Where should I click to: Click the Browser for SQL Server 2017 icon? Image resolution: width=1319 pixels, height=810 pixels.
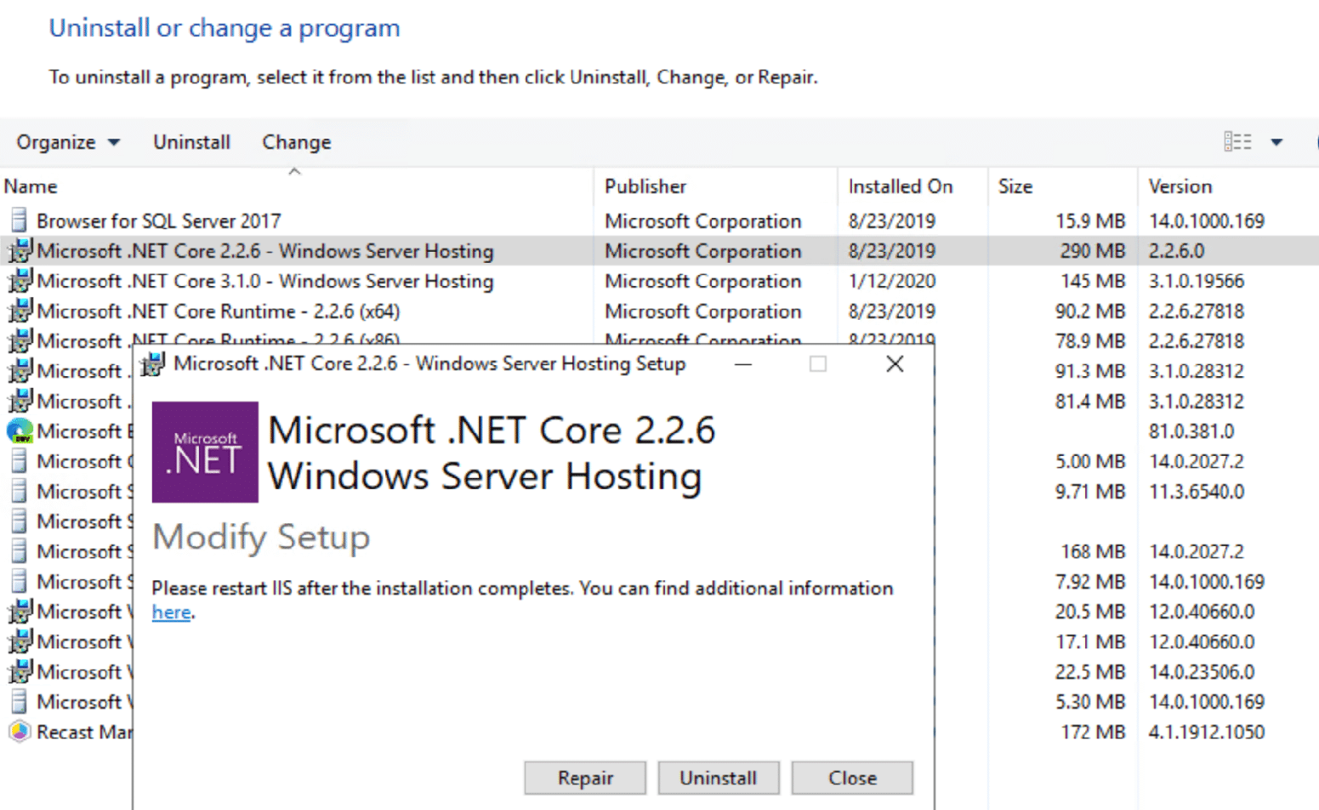pyautogui.click(x=19, y=220)
